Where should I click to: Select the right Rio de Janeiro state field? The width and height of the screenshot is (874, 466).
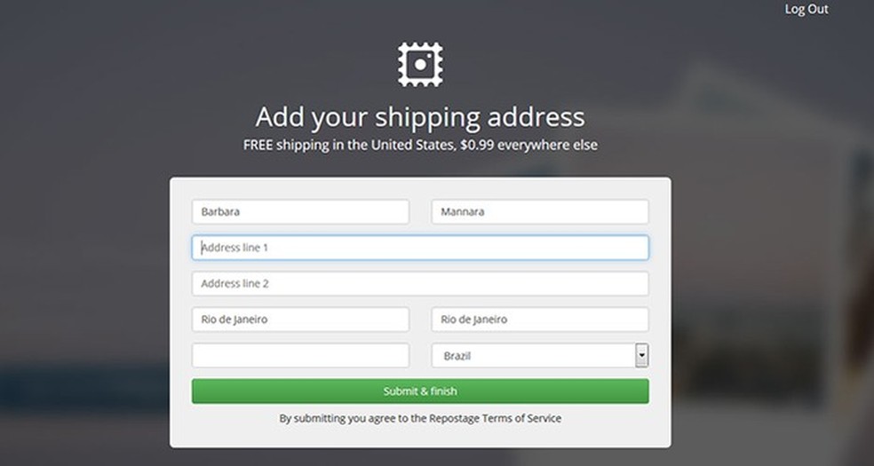click(x=539, y=320)
